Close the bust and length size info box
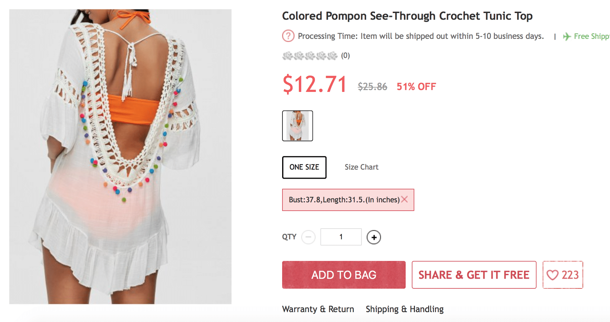The height and width of the screenshot is (322, 610). point(405,199)
